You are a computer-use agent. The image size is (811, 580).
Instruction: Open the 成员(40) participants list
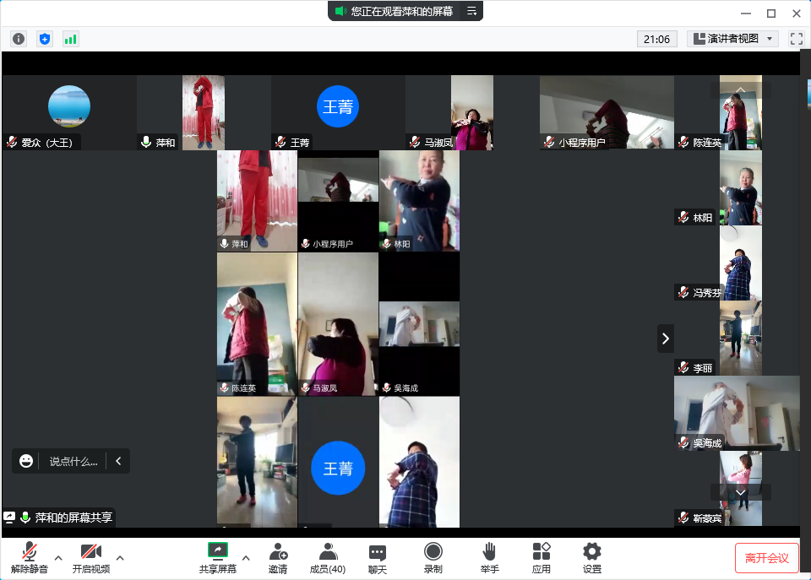point(327,557)
